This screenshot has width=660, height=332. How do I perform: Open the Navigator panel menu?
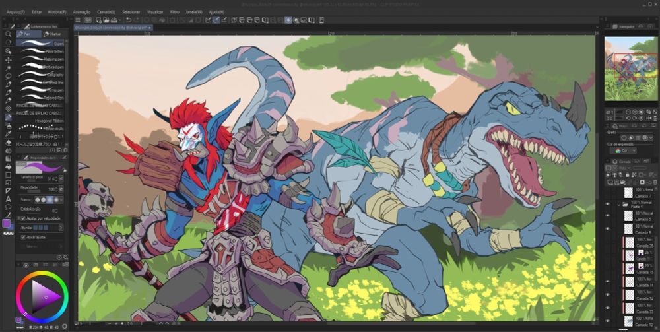[609, 26]
